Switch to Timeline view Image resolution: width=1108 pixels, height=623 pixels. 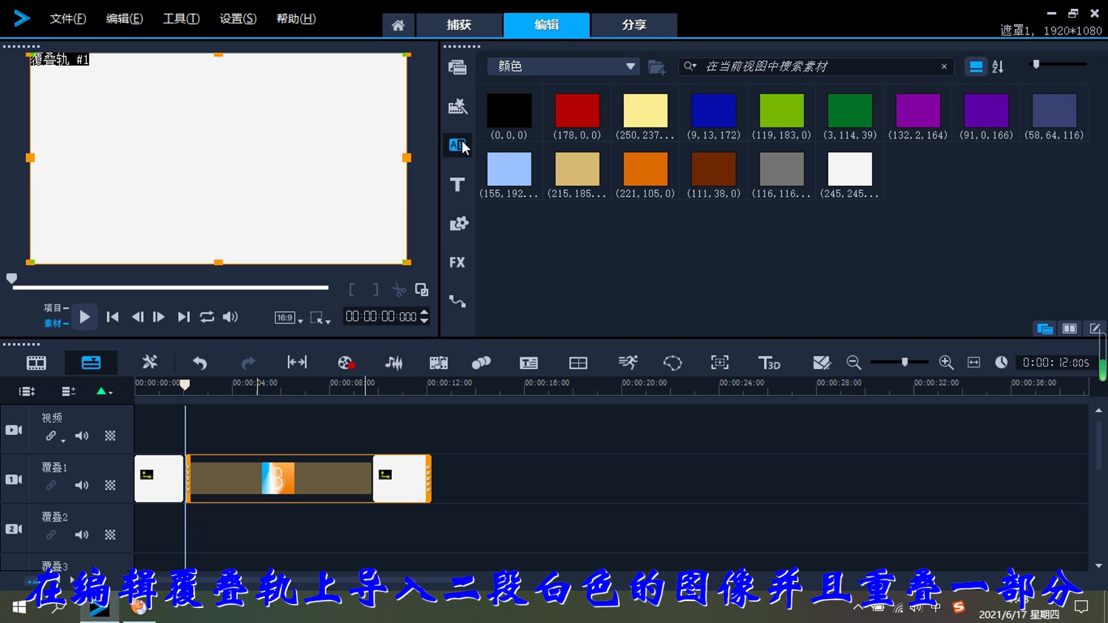point(91,363)
